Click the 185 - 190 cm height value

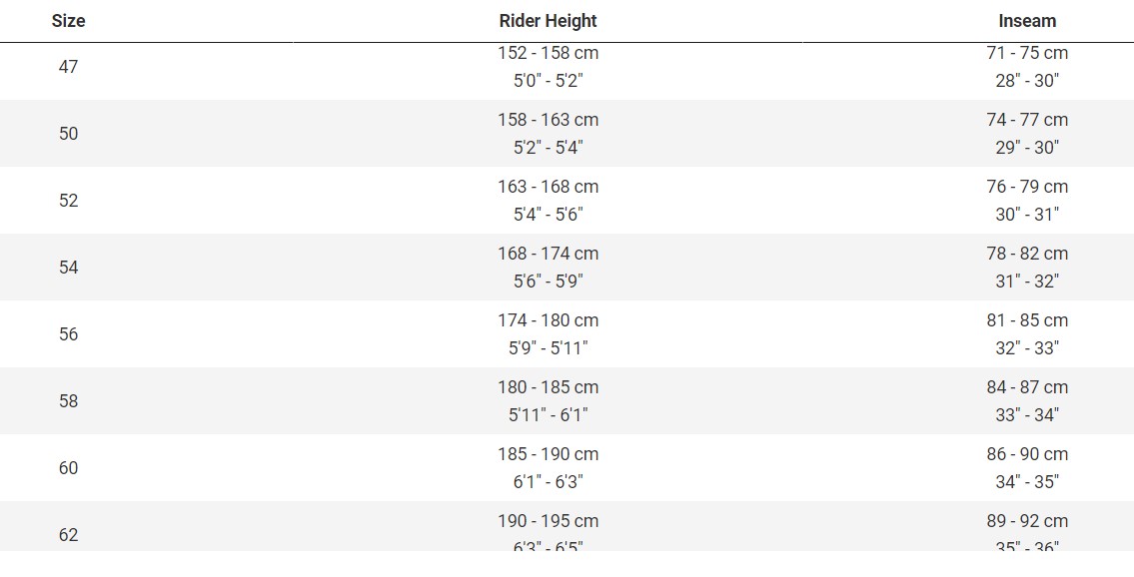(549, 454)
